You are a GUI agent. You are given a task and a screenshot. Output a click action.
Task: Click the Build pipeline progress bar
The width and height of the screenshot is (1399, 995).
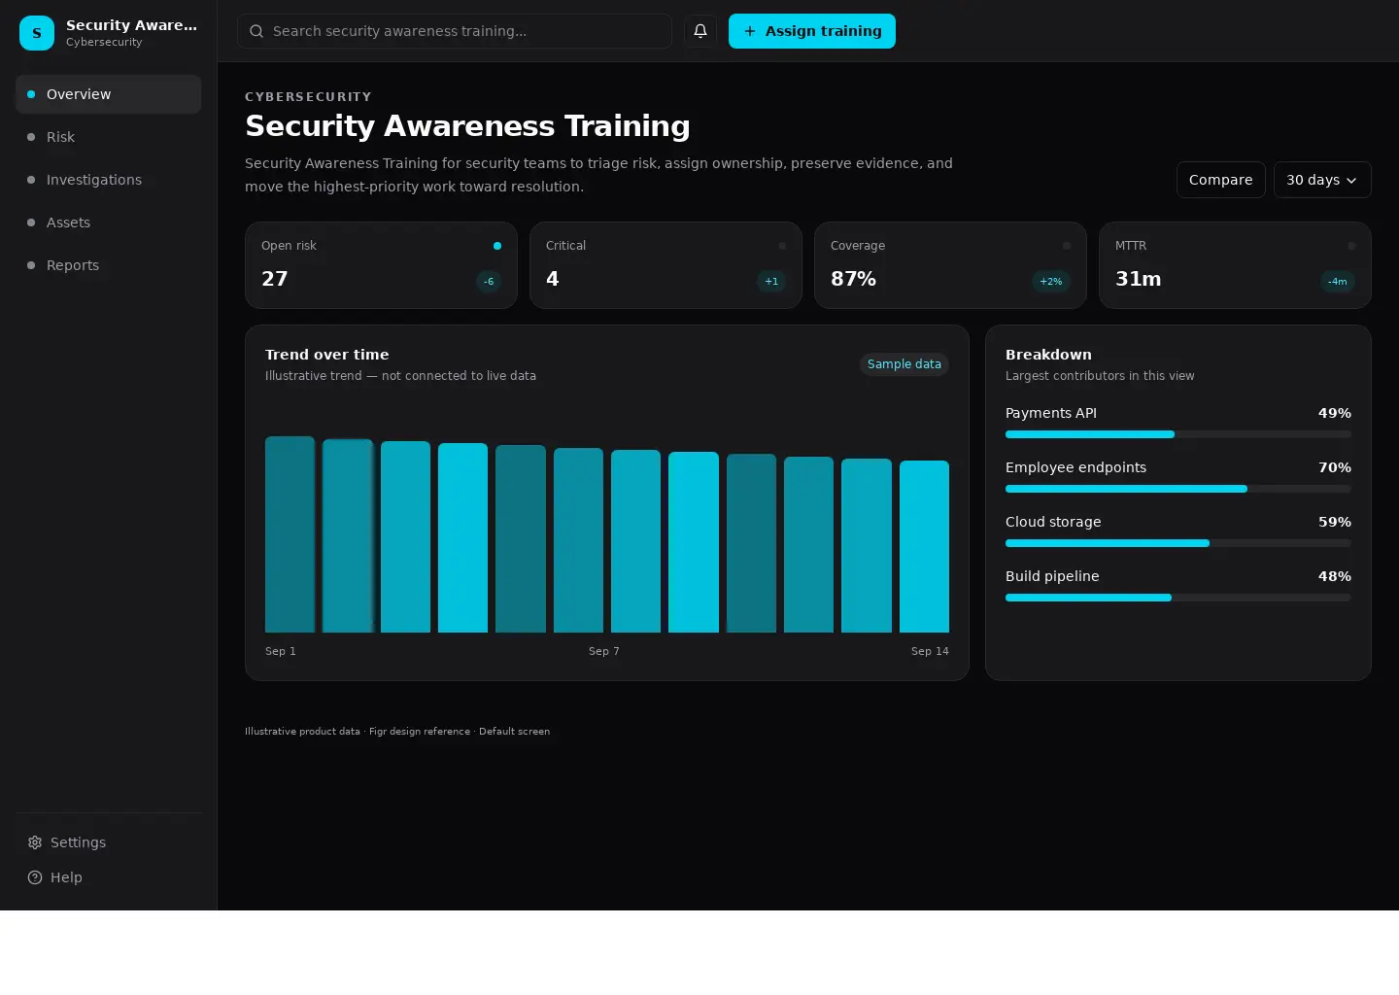pyautogui.click(x=1178, y=598)
